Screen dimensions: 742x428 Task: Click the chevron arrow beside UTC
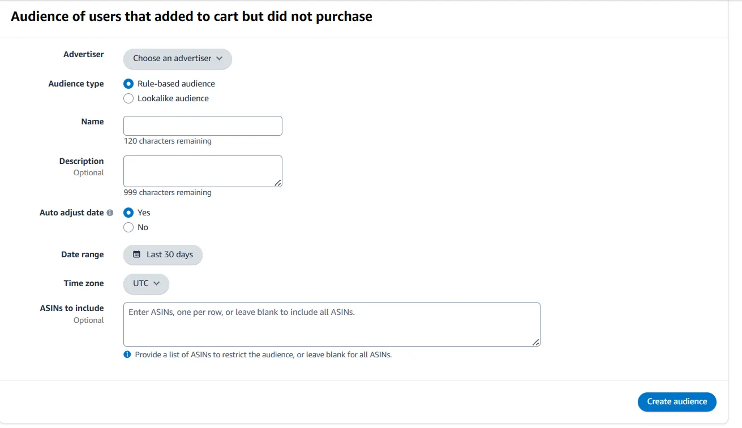click(157, 283)
